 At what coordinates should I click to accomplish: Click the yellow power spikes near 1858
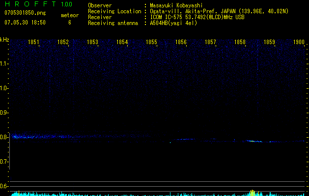(253, 193)
